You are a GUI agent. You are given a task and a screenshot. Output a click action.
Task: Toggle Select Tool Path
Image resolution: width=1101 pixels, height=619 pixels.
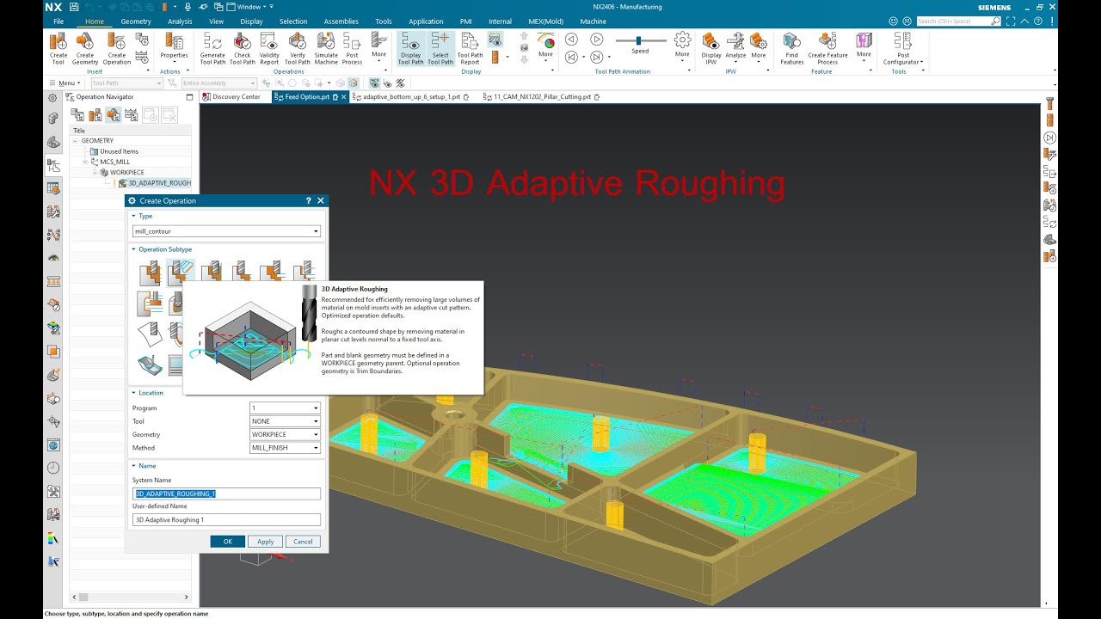440,48
